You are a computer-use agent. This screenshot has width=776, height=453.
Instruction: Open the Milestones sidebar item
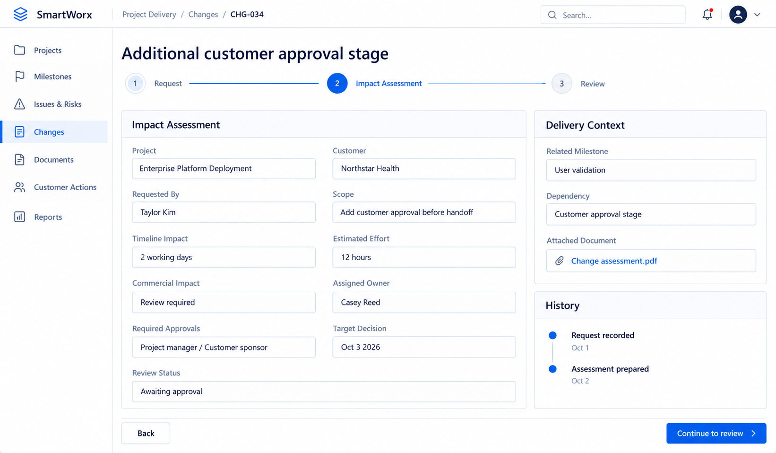click(55, 77)
